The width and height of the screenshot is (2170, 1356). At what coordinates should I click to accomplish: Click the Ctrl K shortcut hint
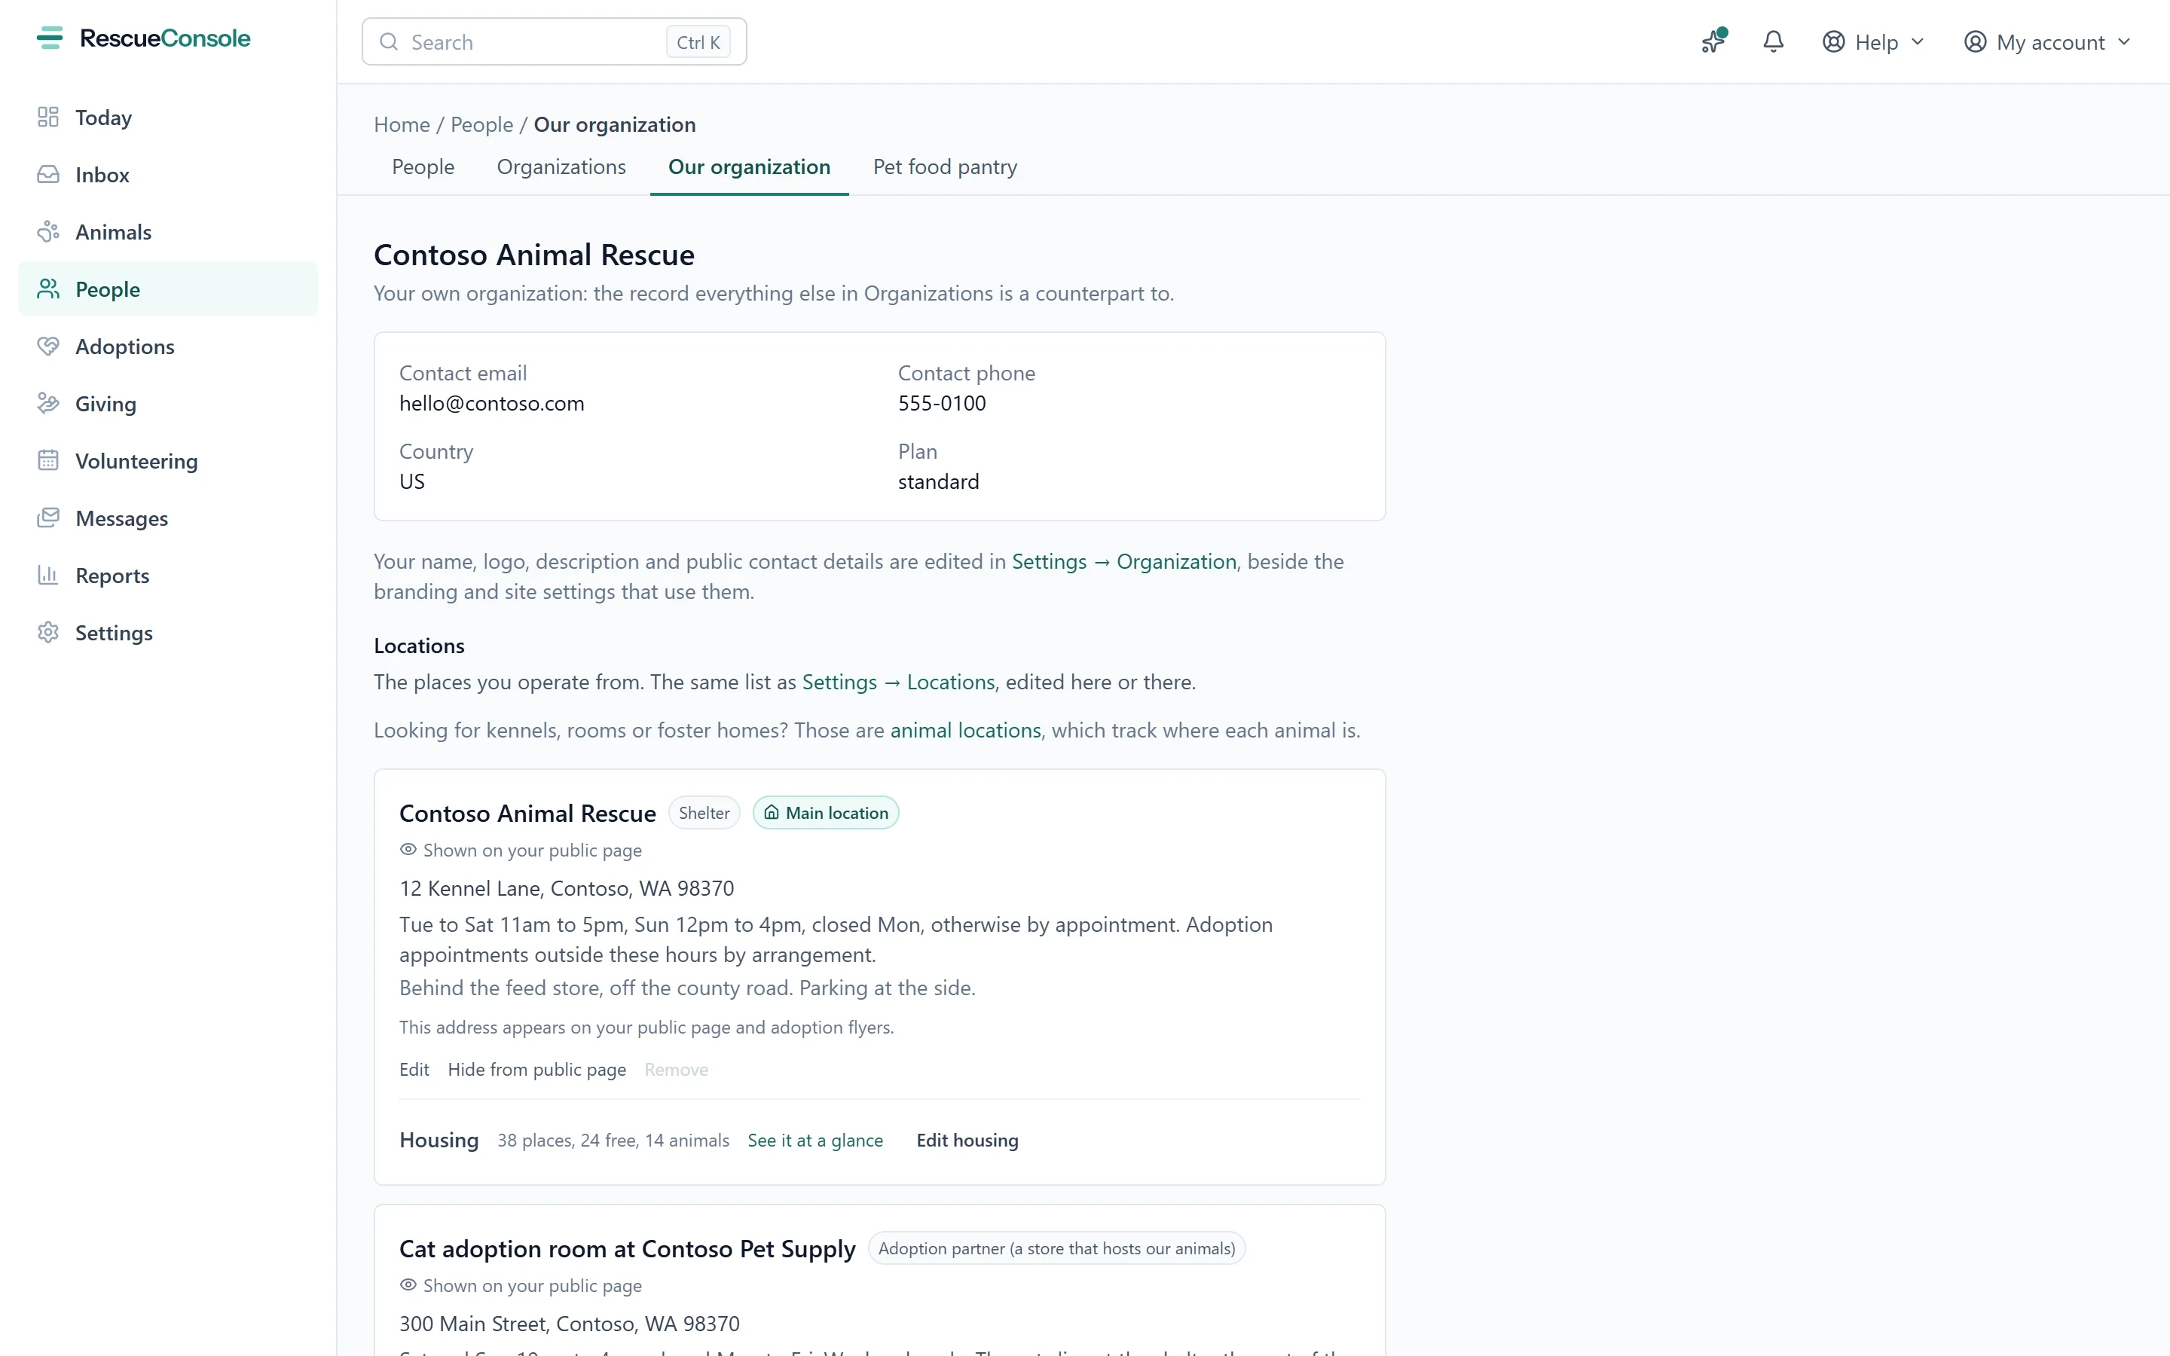click(x=698, y=42)
